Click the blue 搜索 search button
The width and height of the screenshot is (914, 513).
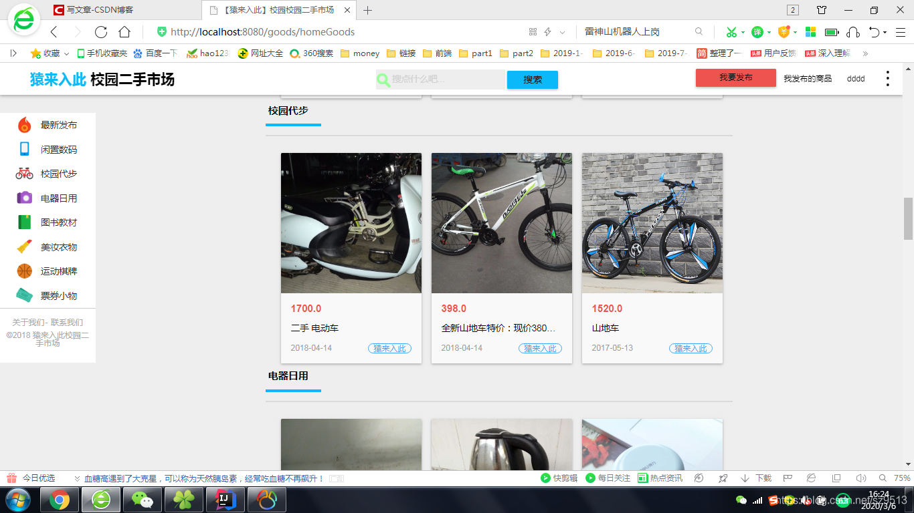[x=533, y=79]
